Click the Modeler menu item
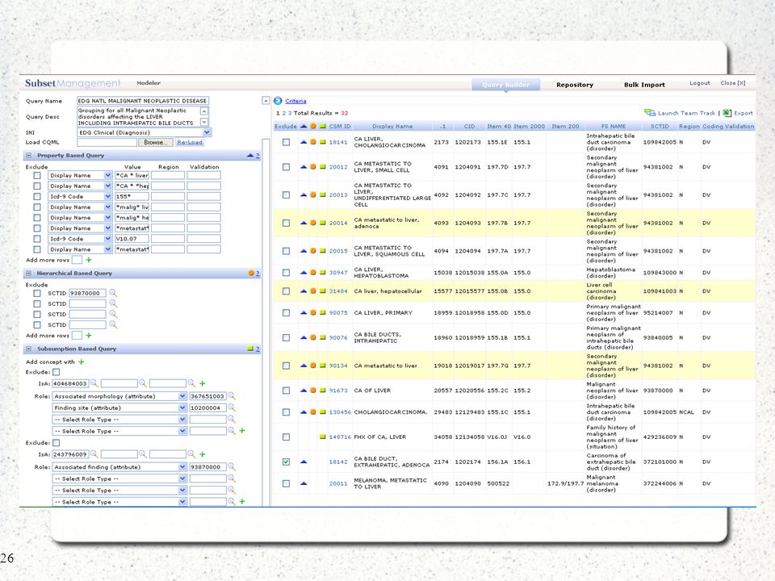Screen dimensions: 775x581 149,83
